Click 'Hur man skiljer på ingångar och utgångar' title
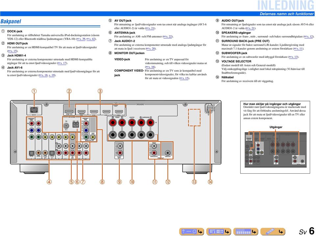Image resolution: width=316 pixels, height=236 pixels. [x=272, y=104]
